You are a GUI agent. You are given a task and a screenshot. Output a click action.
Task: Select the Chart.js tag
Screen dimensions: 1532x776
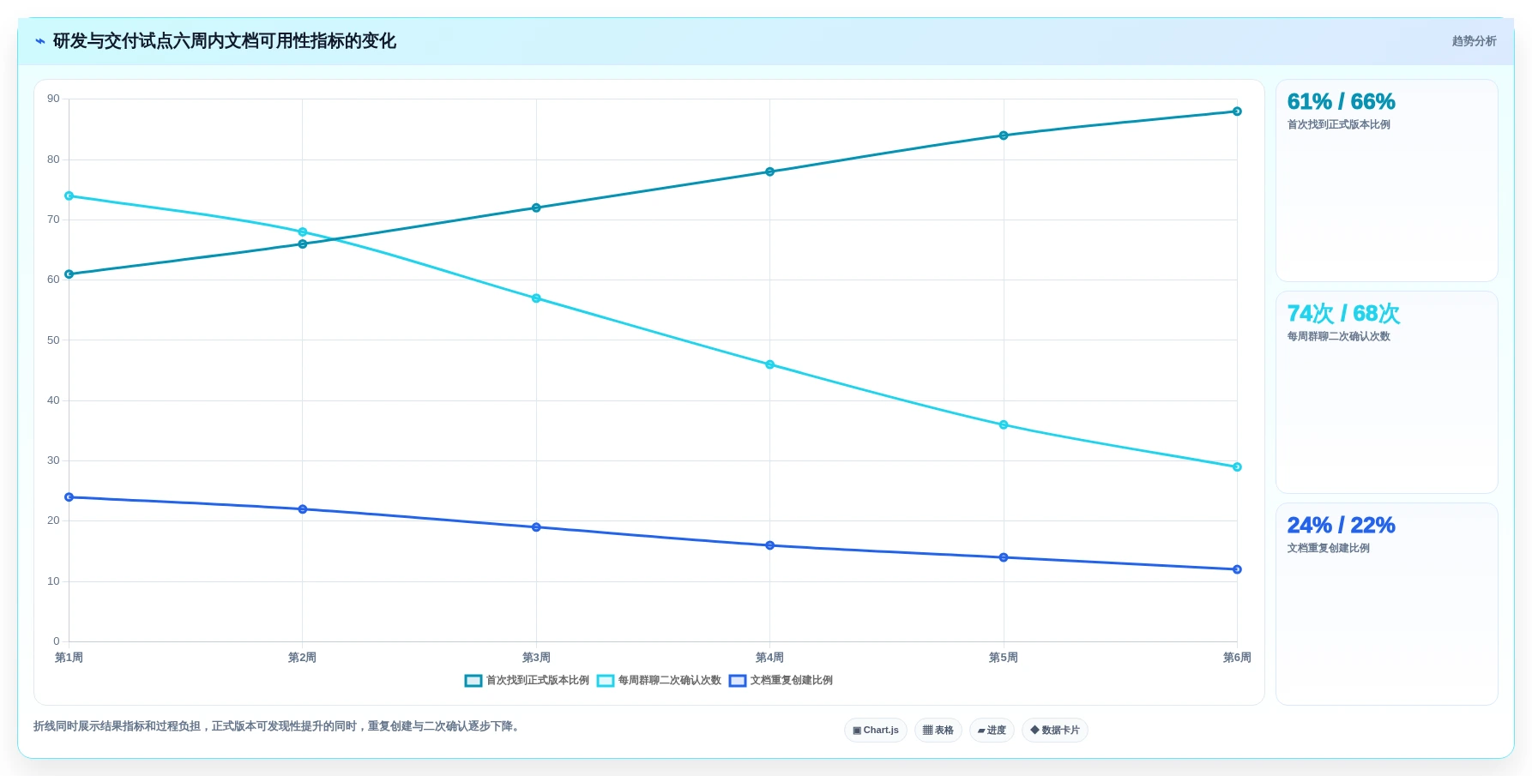[x=876, y=731]
